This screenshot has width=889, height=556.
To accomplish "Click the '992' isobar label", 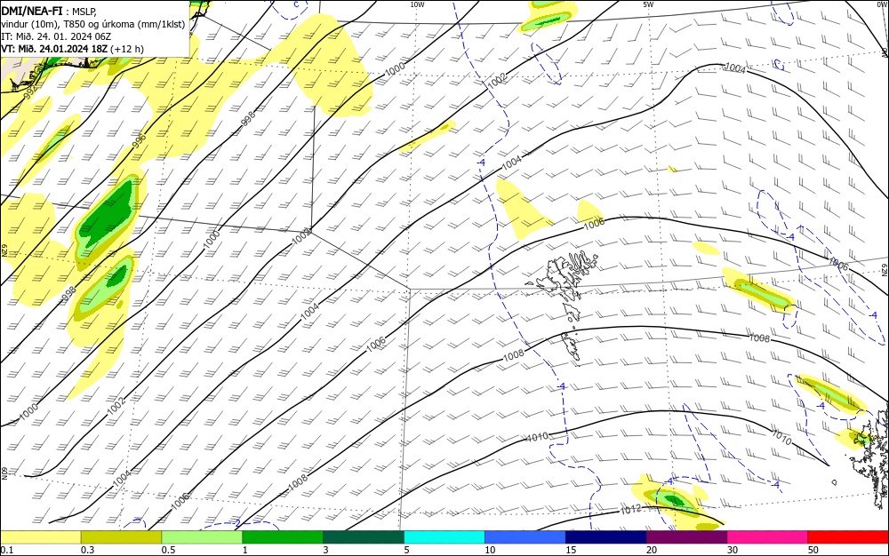I will coord(31,92).
